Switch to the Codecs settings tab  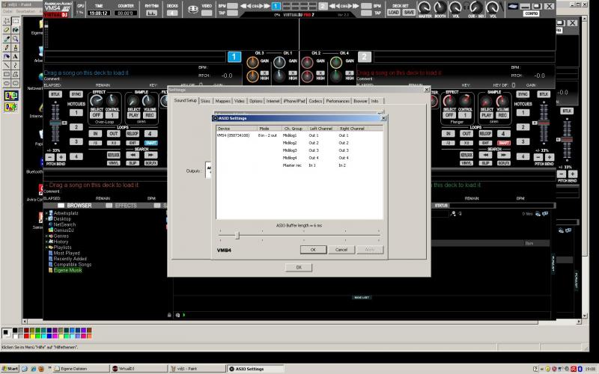tap(315, 101)
